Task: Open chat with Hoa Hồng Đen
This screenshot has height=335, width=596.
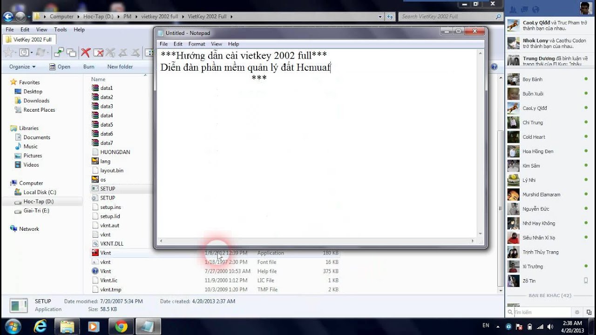Action: tap(548, 151)
